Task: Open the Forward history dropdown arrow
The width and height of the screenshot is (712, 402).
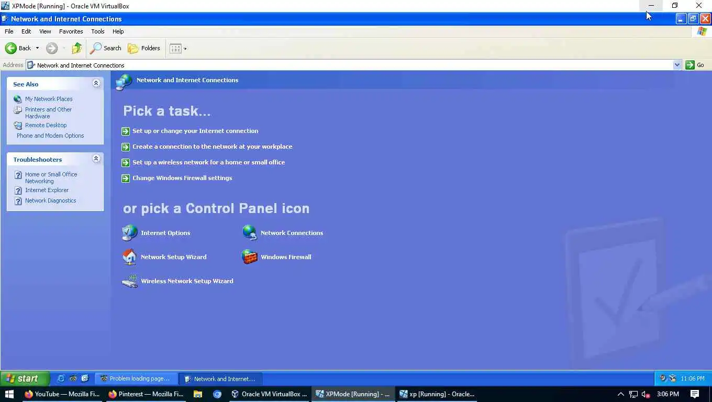Action: pos(64,48)
